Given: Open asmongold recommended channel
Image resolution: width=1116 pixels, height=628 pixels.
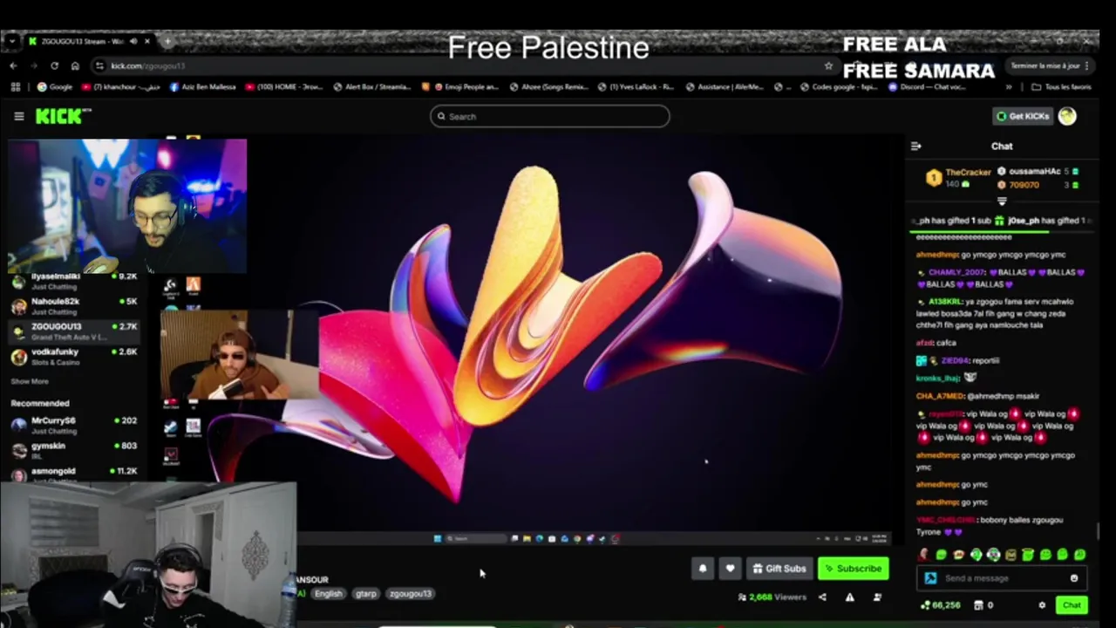Looking at the screenshot, I should tap(74, 474).
